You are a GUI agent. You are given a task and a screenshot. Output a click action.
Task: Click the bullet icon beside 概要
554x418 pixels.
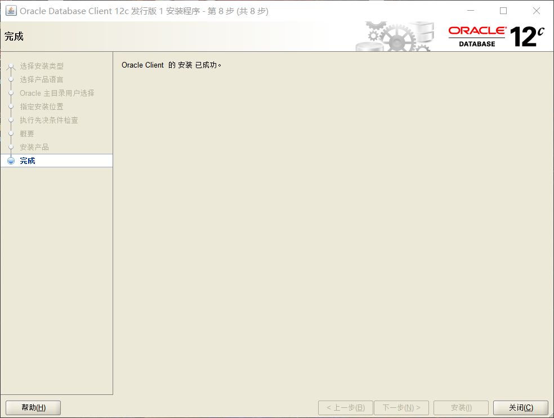[x=11, y=134]
